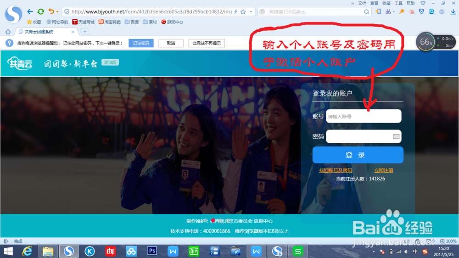Open the key password manager icon
459x258 pixels.
[402, 12]
